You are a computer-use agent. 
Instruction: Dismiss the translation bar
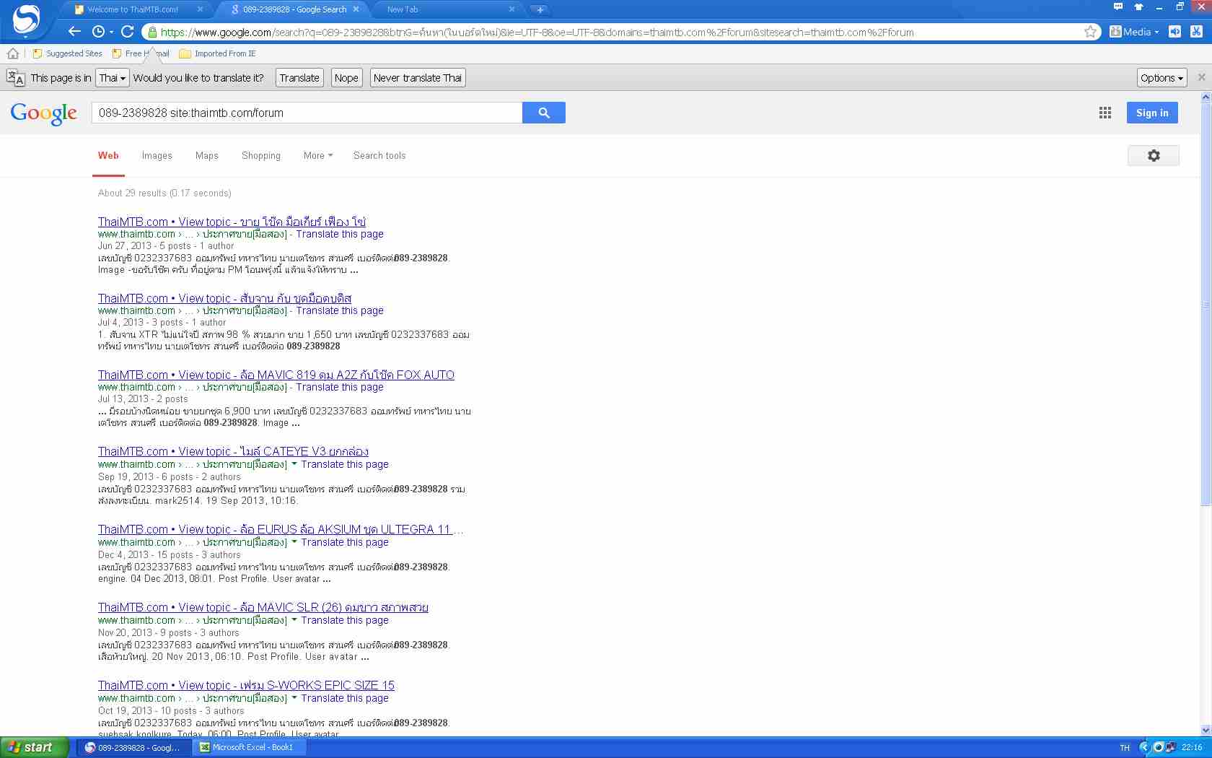pyautogui.click(x=1201, y=77)
